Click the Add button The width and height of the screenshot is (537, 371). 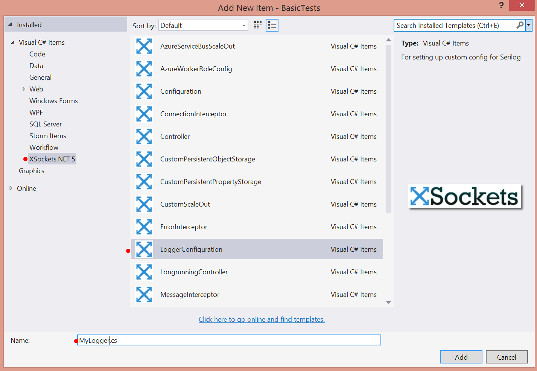[x=461, y=357]
